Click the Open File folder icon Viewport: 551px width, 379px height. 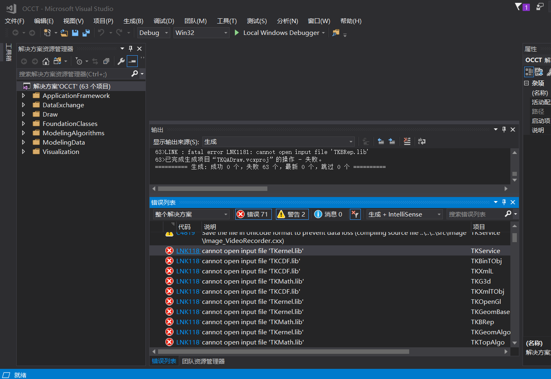[64, 32]
